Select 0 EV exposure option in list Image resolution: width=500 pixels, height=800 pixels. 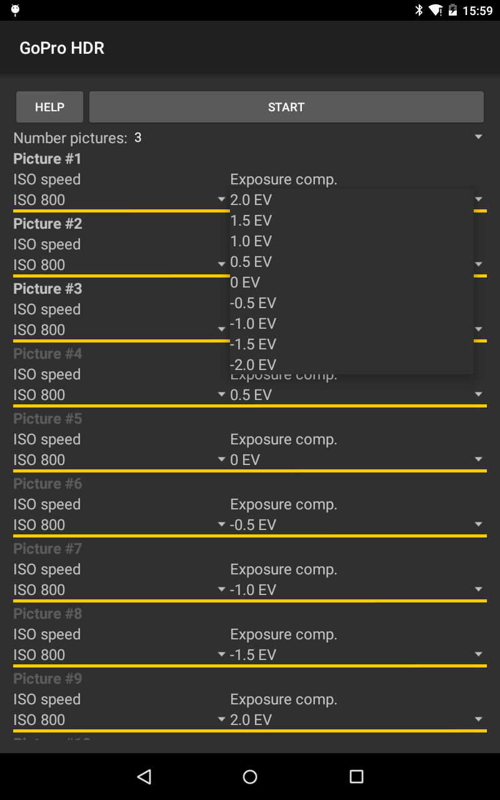click(245, 282)
